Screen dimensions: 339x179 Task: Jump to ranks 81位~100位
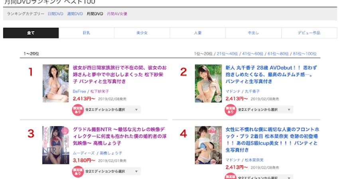[x=305, y=54]
